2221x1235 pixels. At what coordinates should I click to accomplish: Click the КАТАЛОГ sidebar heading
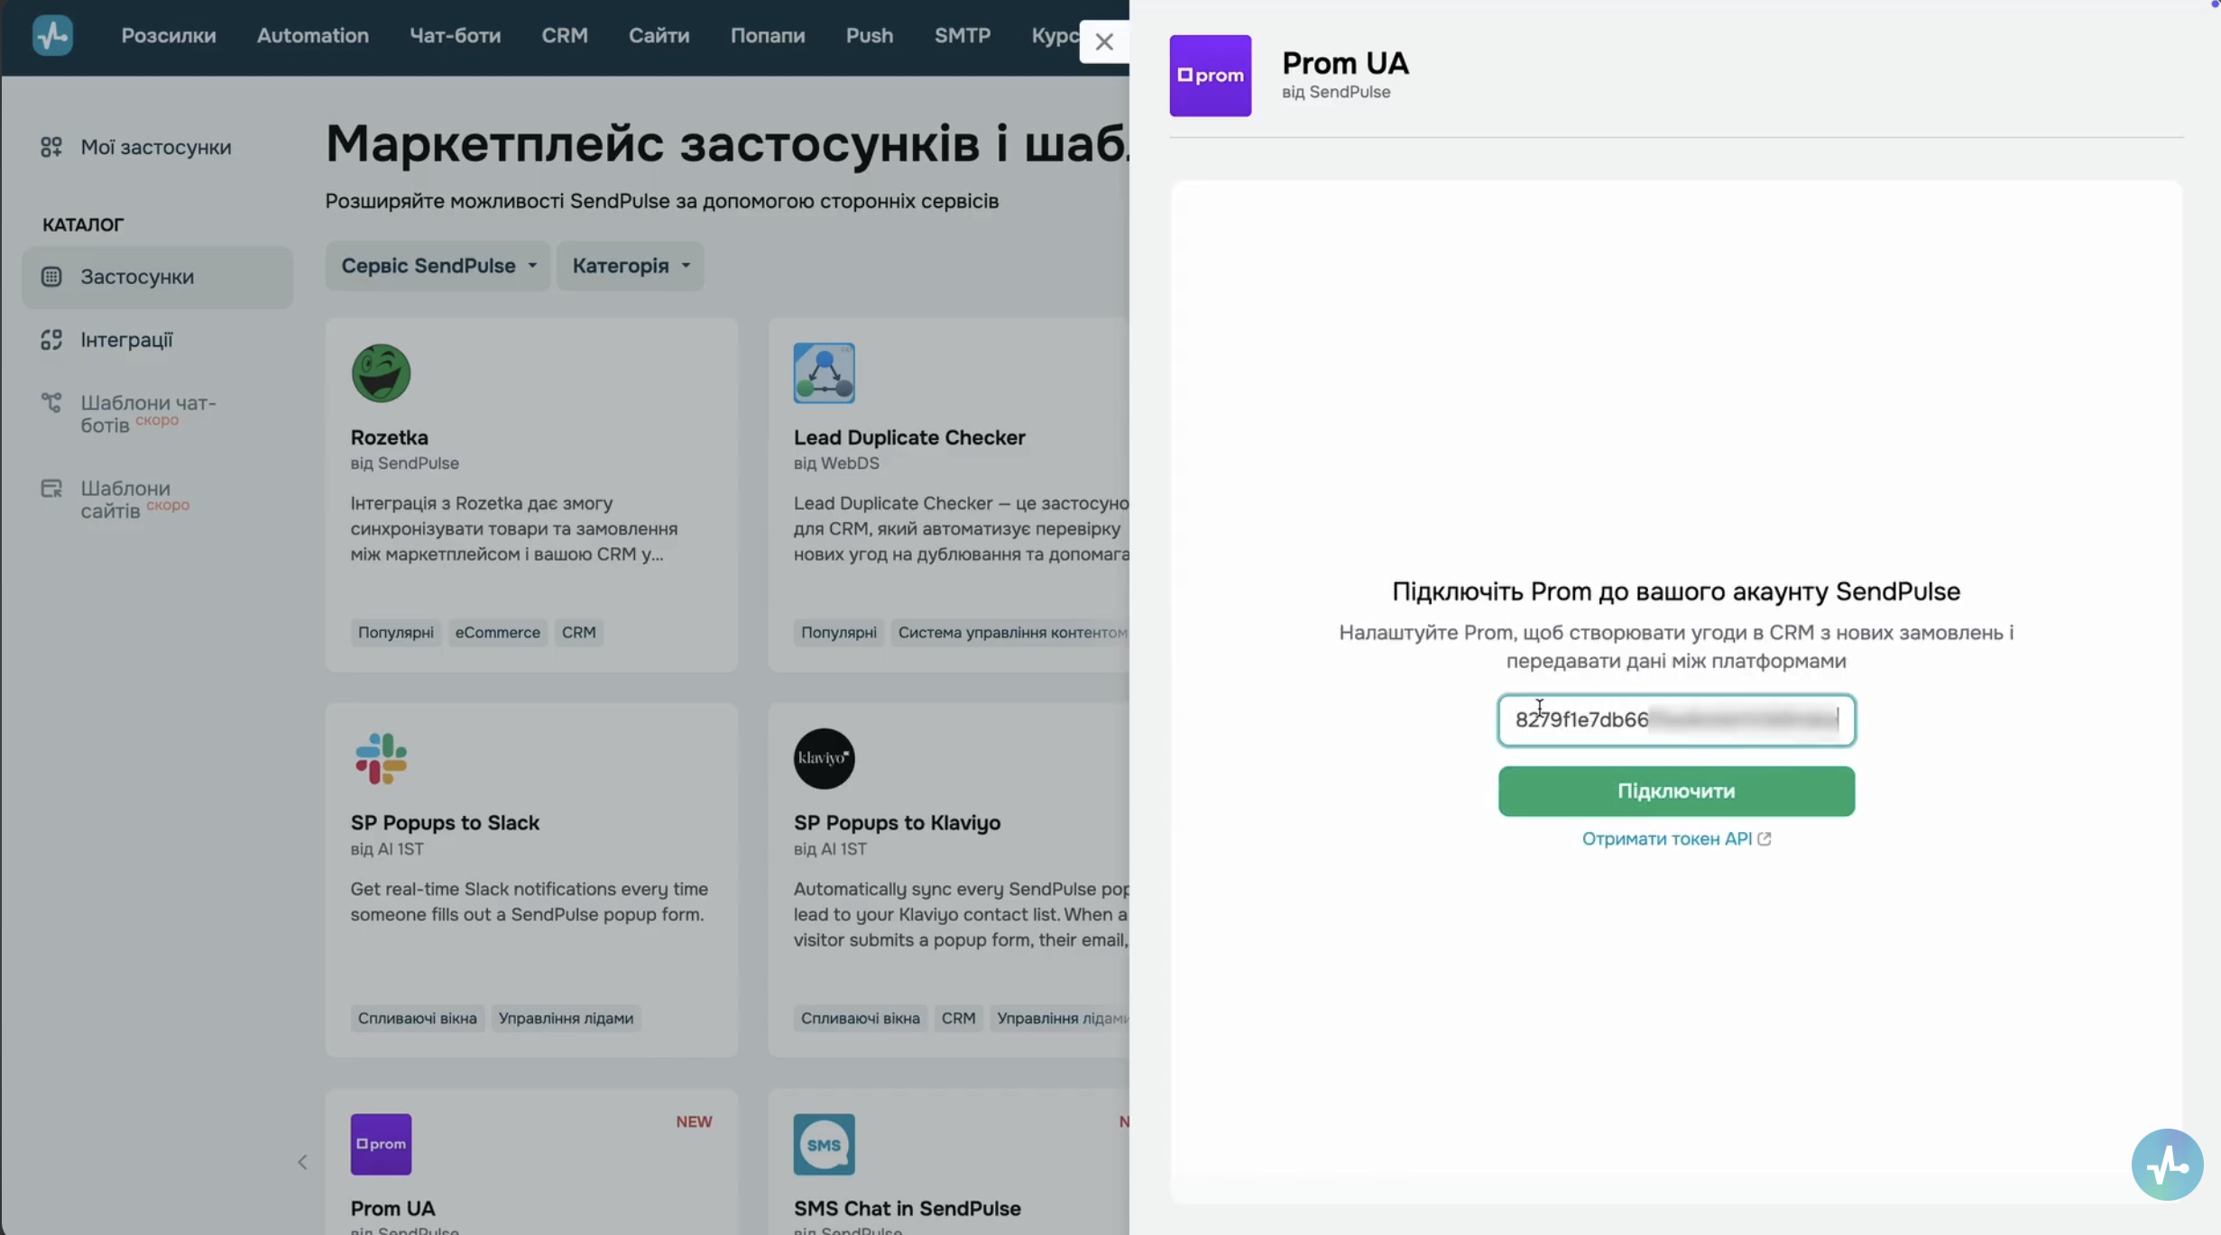click(83, 224)
